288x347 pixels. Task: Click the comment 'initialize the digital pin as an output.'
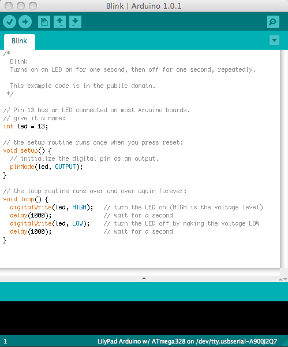click(89, 158)
